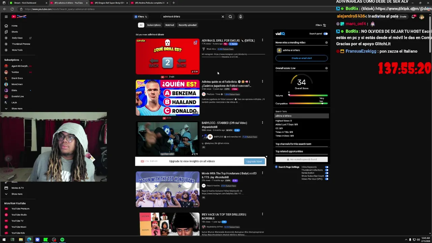Select the Recently uploaded filter chip

click(x=187, y=25)
